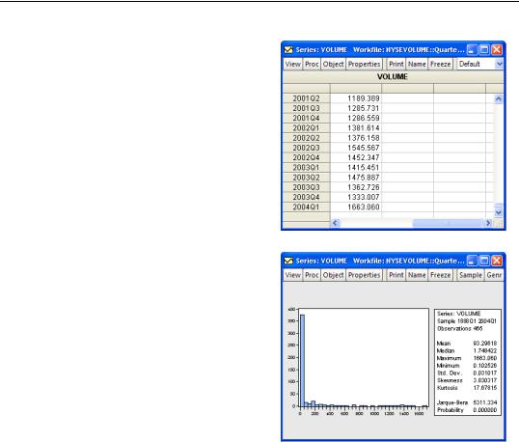Select row label 2003Q2
The image size is (519, 442).
pyautogui.click(x=306, y=178)
